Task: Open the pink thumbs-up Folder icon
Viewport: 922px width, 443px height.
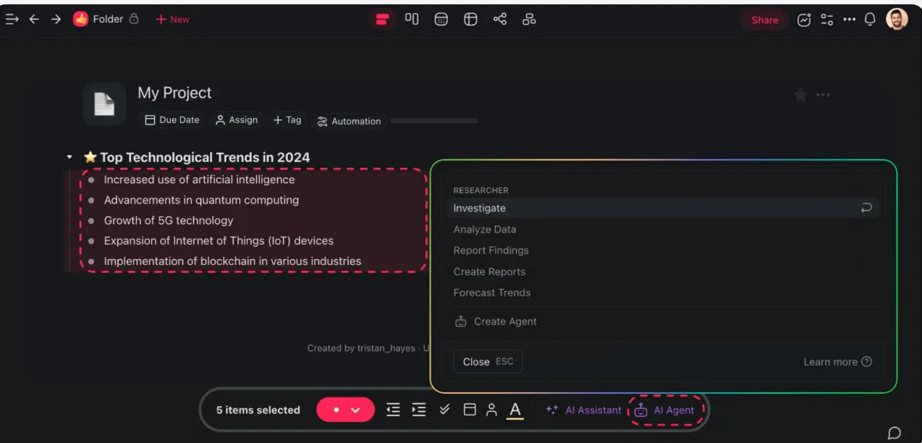Action: click(x=80, y=20)
